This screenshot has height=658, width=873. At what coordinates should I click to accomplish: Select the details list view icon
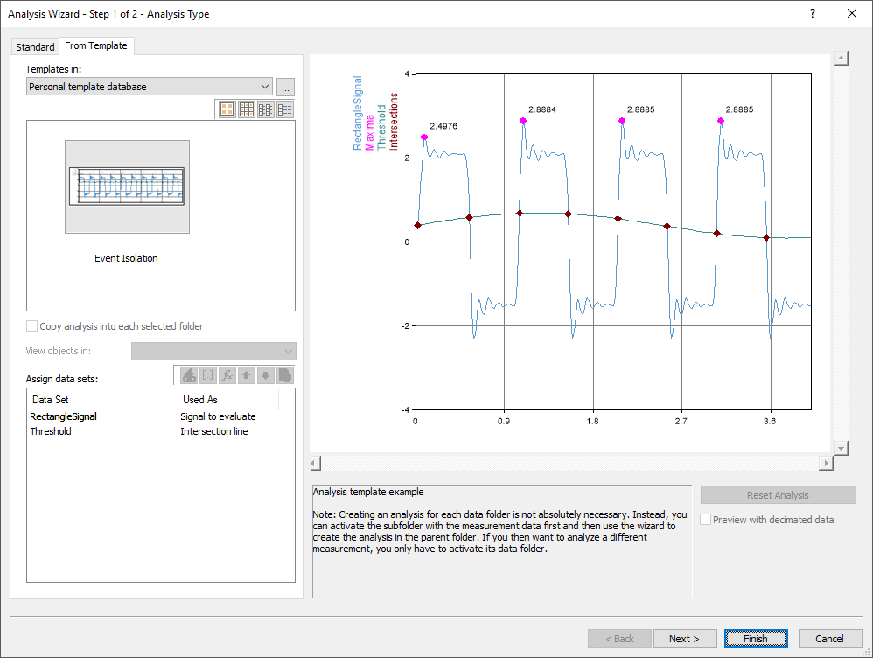coord(285,109)
